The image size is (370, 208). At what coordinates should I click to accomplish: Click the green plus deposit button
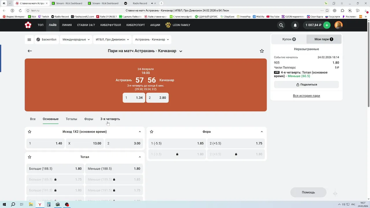[x=327, y=25]
